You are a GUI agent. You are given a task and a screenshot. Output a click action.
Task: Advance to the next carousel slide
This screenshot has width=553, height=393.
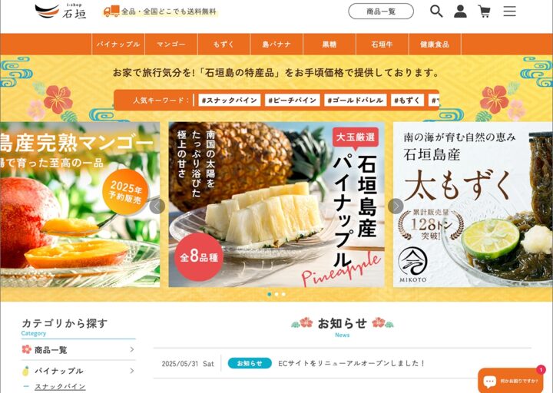396,206
